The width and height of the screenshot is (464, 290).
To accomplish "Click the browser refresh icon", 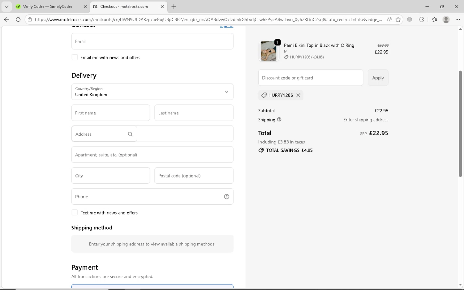I will tap(18, 19).
